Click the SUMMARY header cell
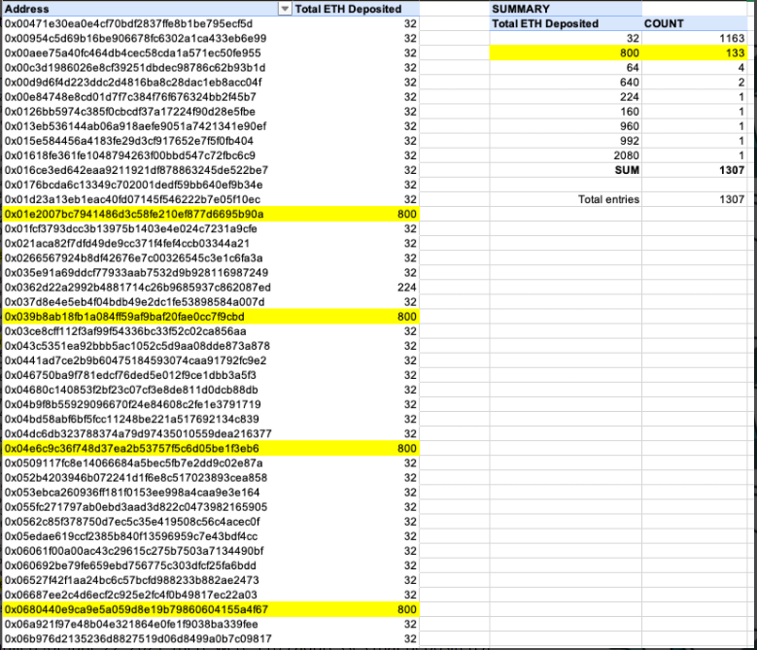757x650 pixels. click(x=566, y=9)
